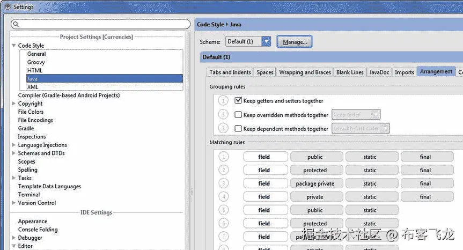Click rule number 2 circle for overridden methods
The width and height of the screenshot is (463, 250).
223,114
